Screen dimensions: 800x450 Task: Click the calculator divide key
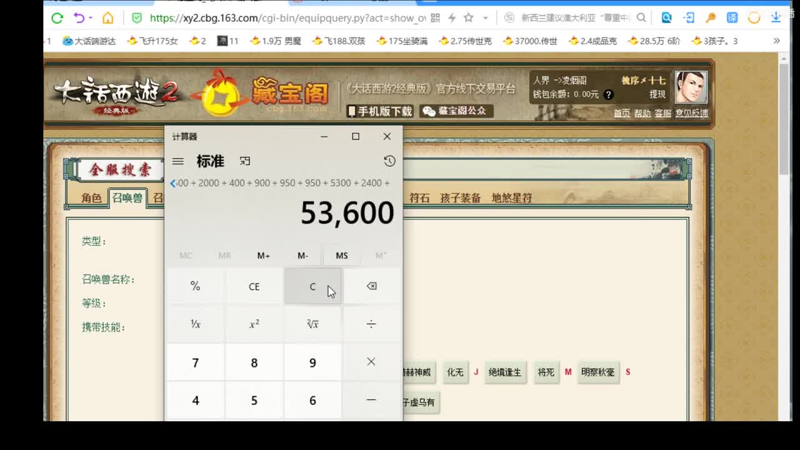pos(371,324)
